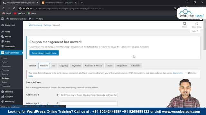Click the comments bubble in admin bar
This screenshot has width=206, height=115.
(x=31, y=19)
